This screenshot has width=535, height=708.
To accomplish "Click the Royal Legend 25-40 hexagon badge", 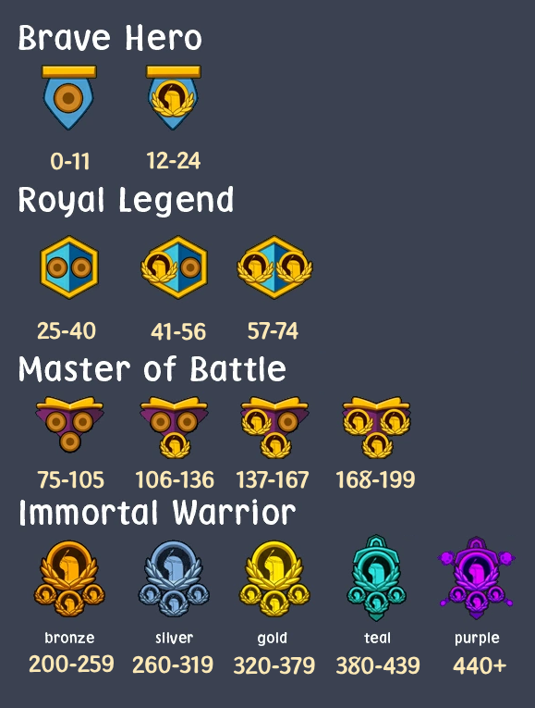I will [69, 267].
